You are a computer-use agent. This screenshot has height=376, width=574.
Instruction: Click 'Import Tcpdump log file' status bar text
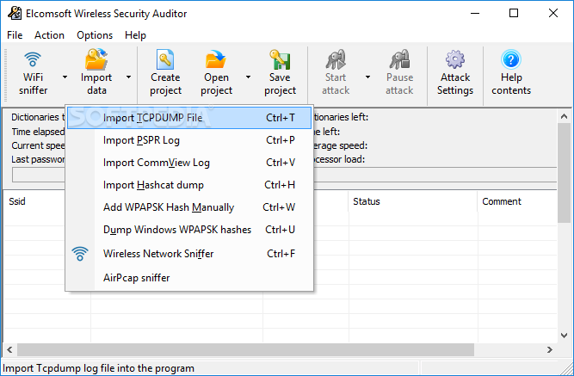[98, 368]
